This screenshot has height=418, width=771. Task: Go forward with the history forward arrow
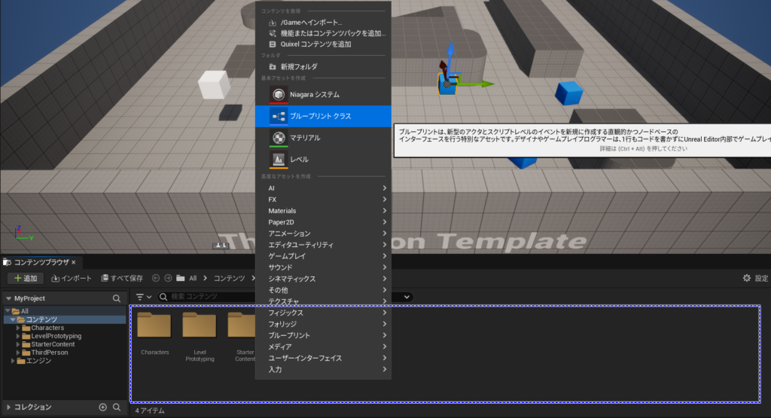point(168,279)
